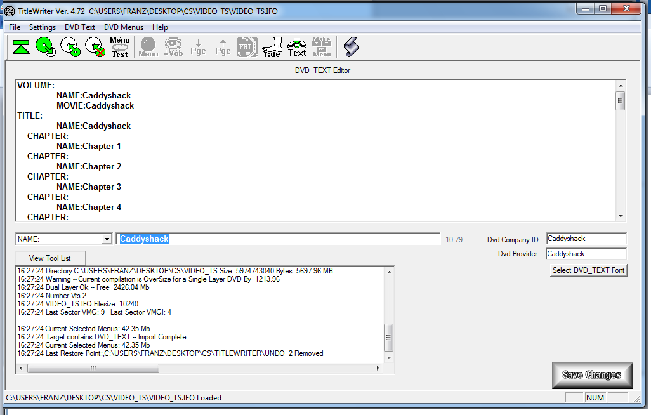Click the Dual Layer Ok log line
Viewport: 651px width, 415px height.
(83, 287)
